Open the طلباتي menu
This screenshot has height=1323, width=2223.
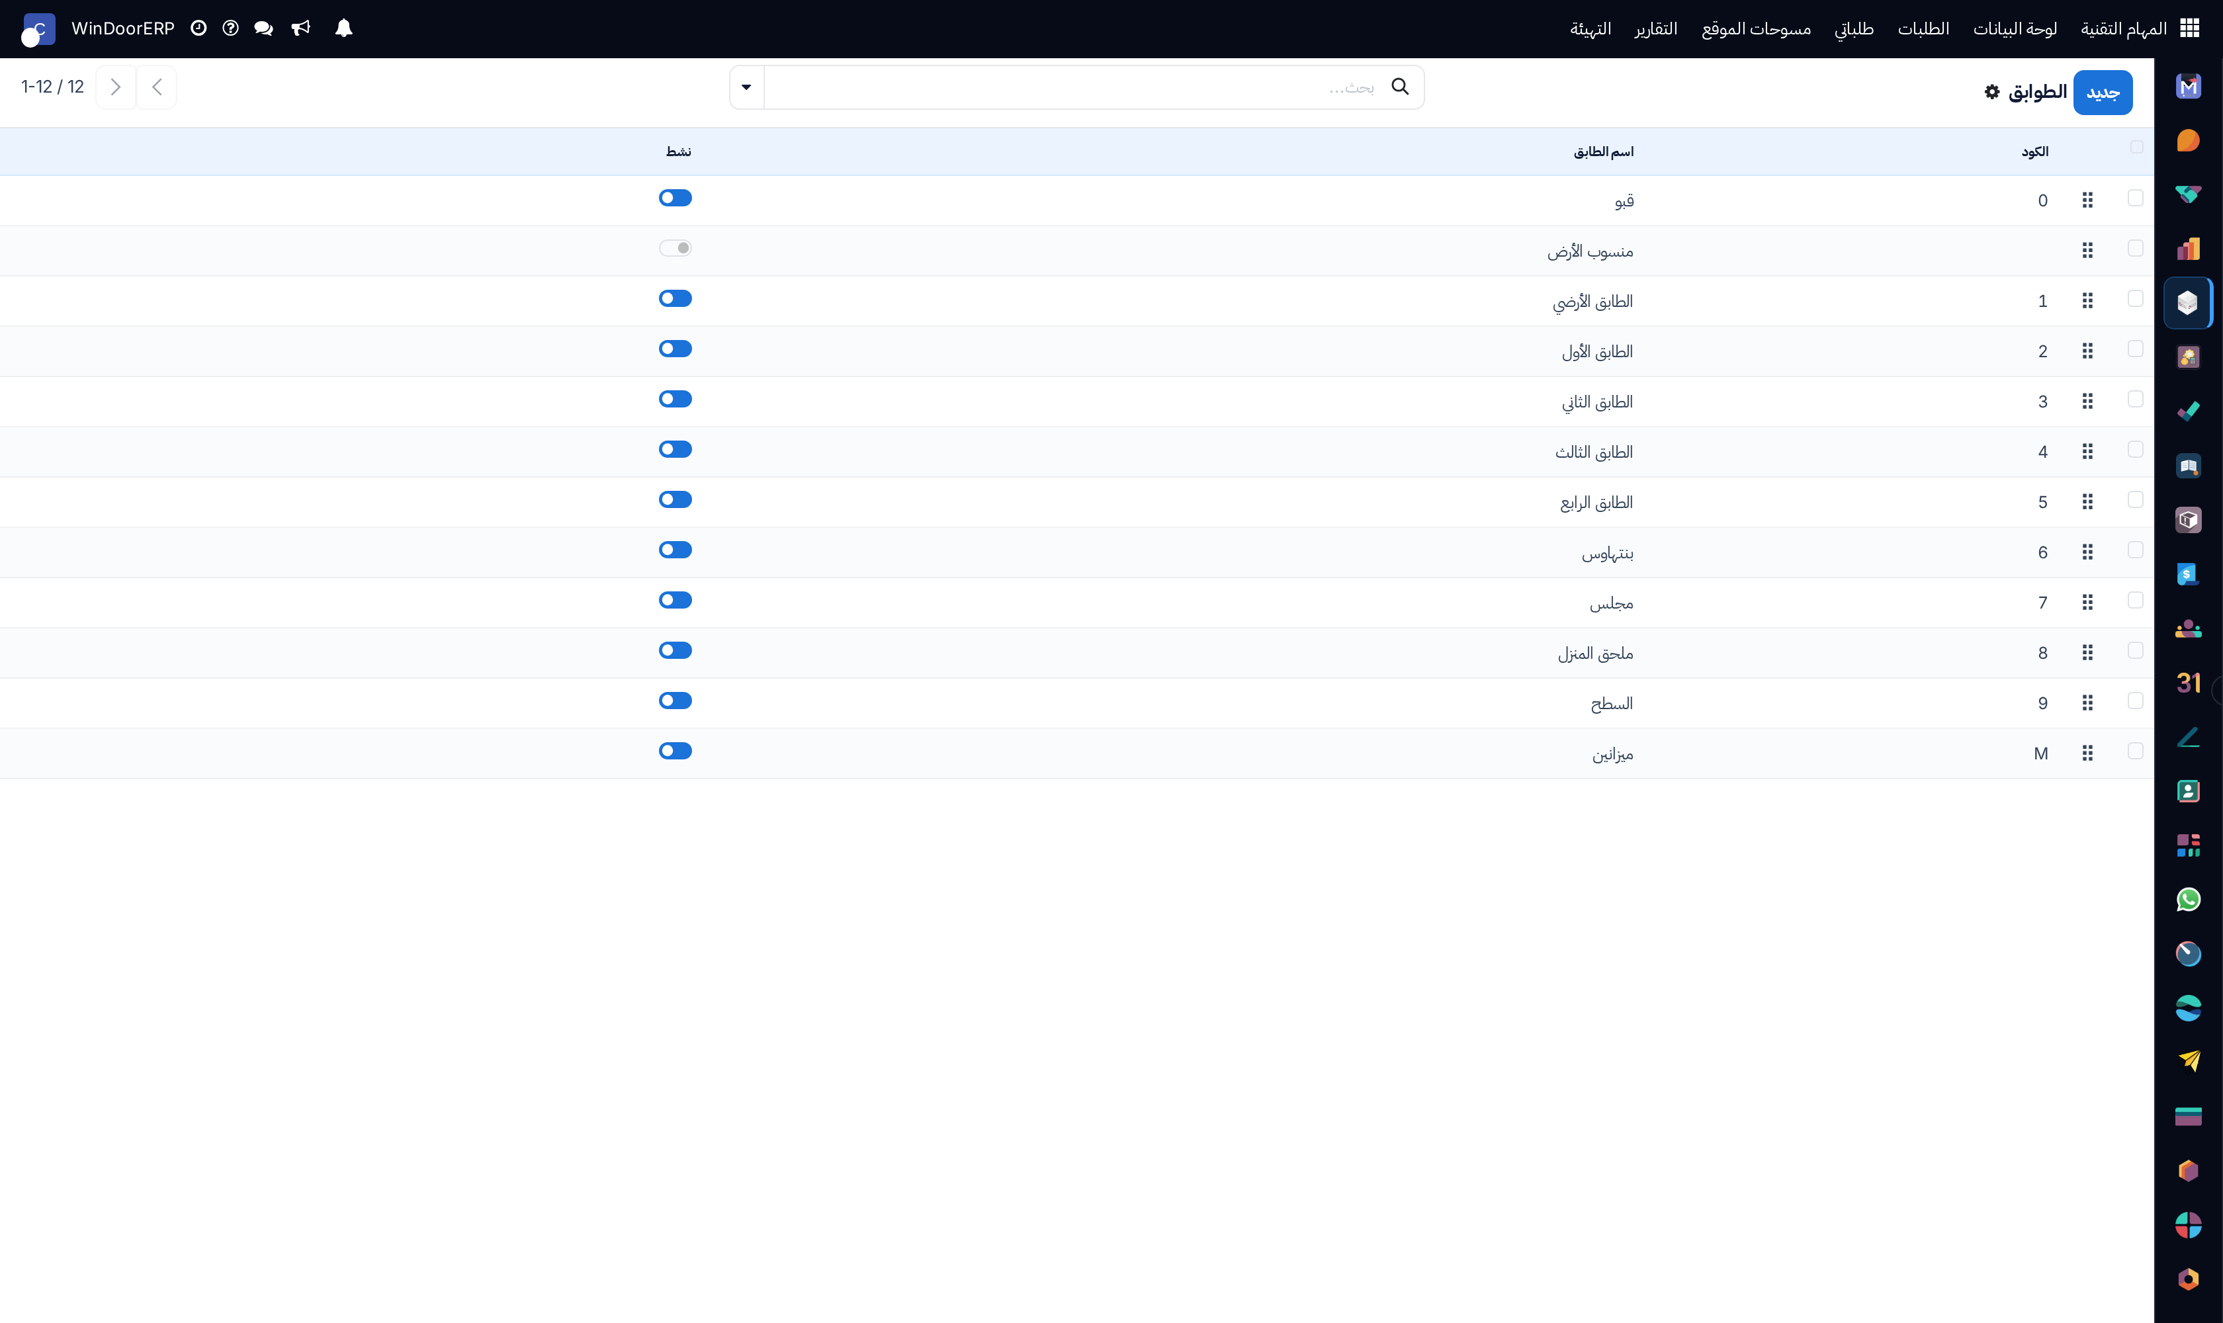1853,28
